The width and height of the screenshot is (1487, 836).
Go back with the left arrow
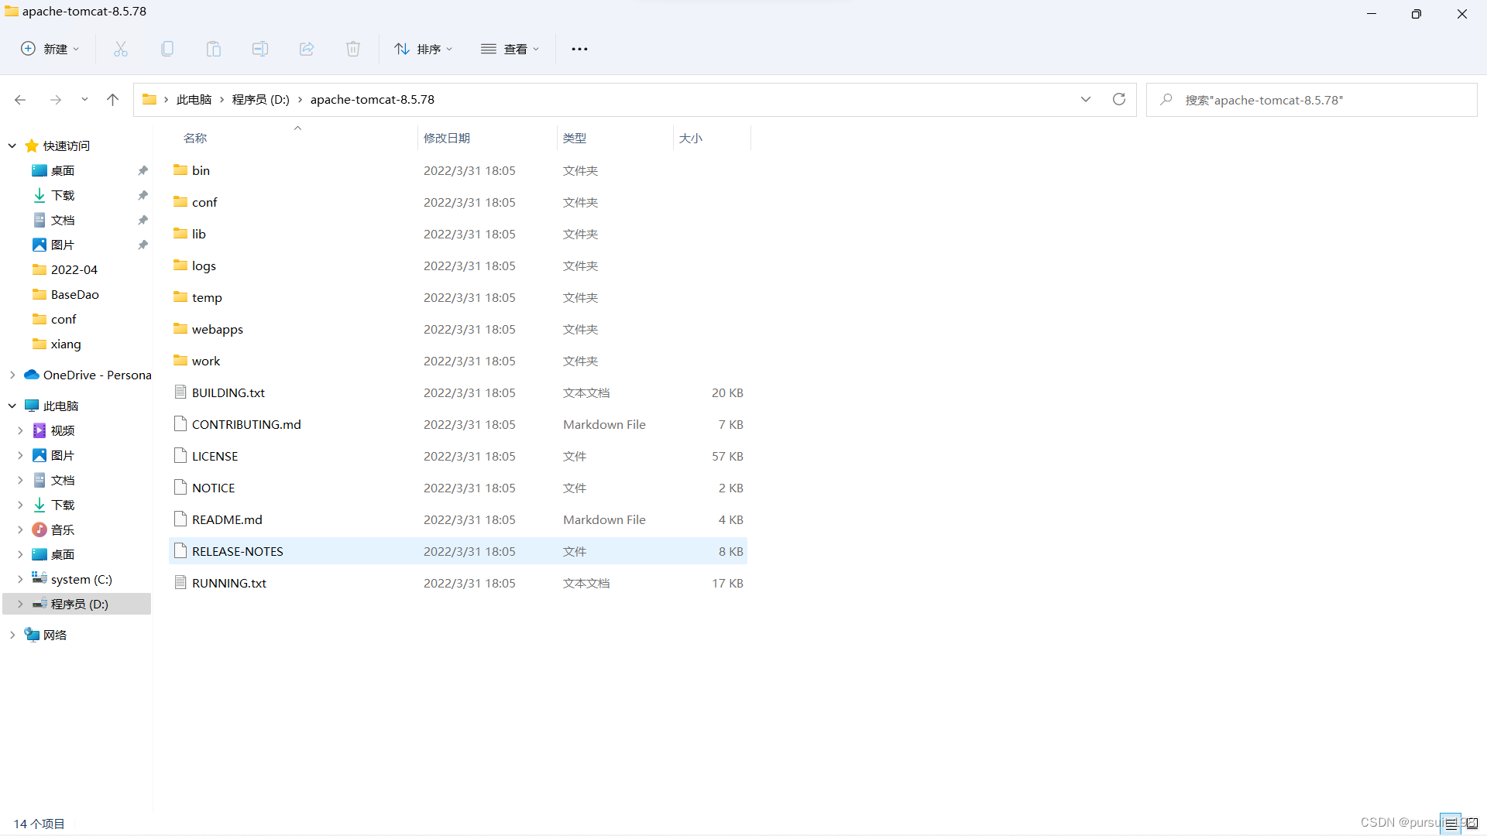click(20, 100)
